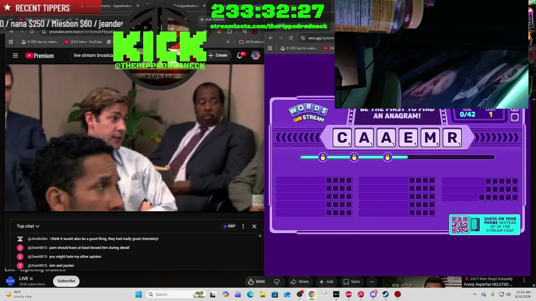The height and width of the screenshot is (301, 536).
Task: Click the Words on Stream logo
Action: coord(309,113)
